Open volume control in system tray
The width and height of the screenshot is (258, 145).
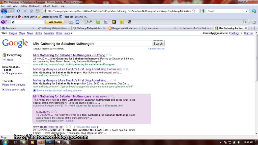pyautogui.click(x=239, y=142)
